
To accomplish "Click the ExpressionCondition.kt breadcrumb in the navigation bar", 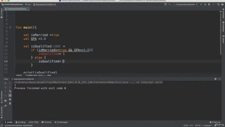I will click(x=45, y=5).
